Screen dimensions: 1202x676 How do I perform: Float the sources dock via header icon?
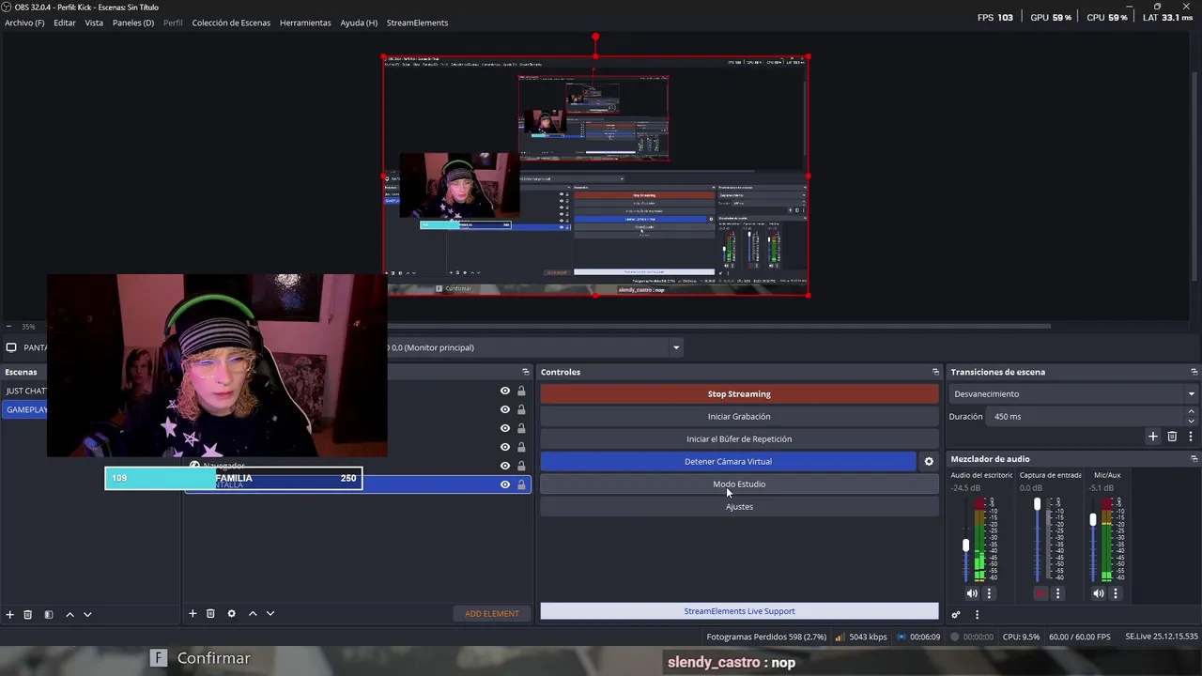tap(526, 372)
